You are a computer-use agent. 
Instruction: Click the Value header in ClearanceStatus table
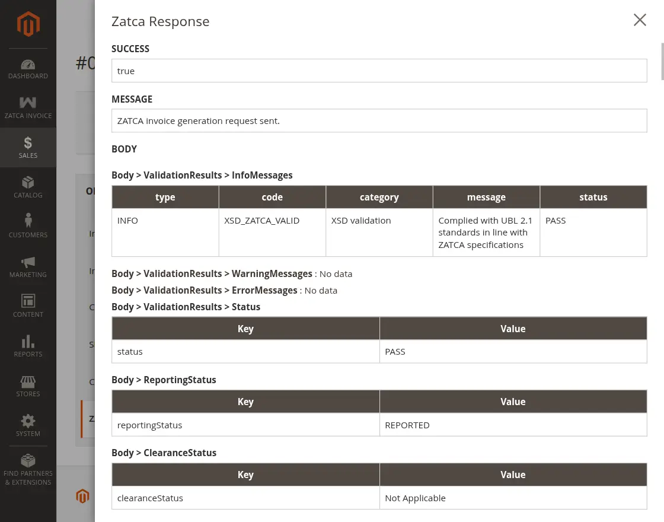click(513, 475)
